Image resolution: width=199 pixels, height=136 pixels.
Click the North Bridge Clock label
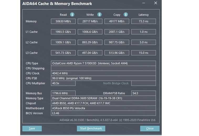click(116, 83)
